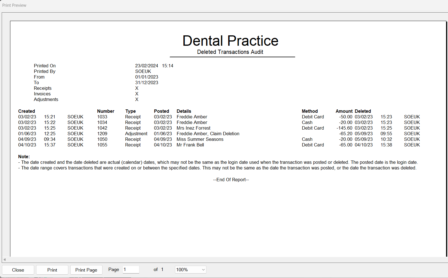The height and width of the screenshot is (278, 448).
Task: Click transaction number 1209
Action: pos(102,134)
